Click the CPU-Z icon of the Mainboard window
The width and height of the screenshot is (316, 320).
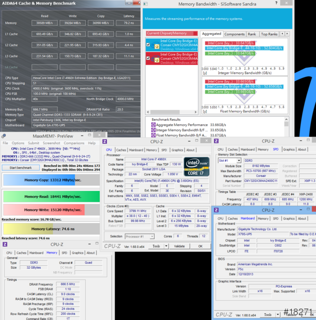[x=216, y=210]
